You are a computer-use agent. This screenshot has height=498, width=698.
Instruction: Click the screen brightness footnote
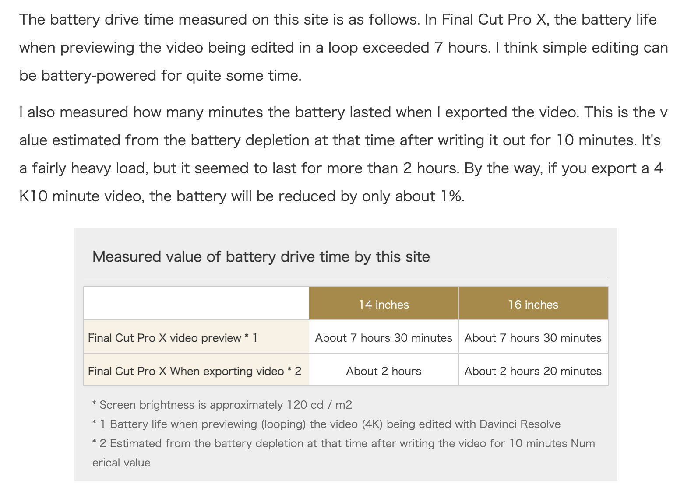[222, 404]
